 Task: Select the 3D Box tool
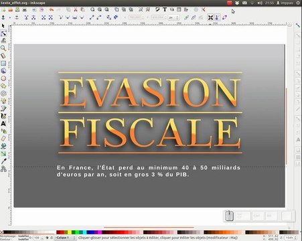pos(3,71)
